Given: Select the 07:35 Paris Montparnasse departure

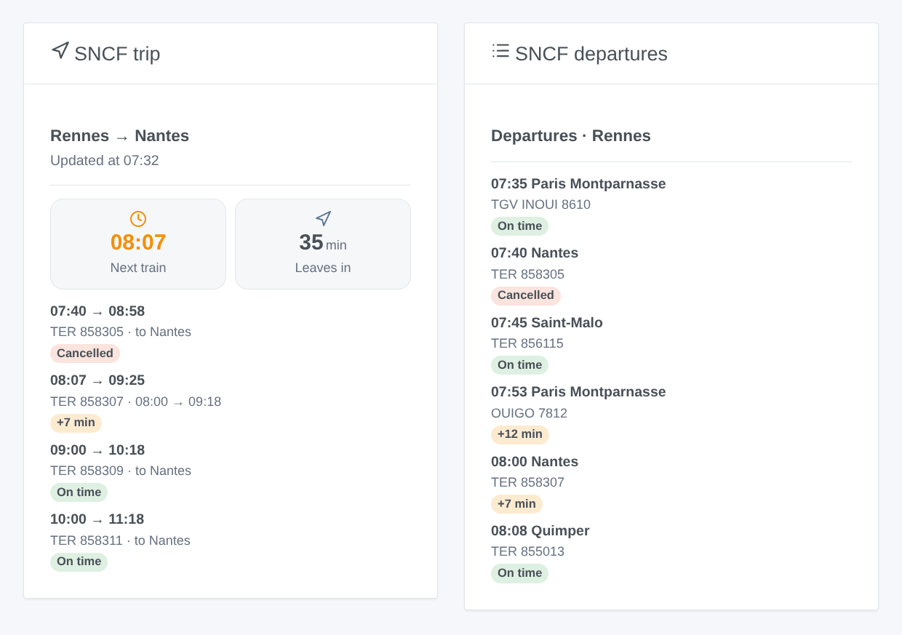Looking at the screenshot, I should coord(578,184).
